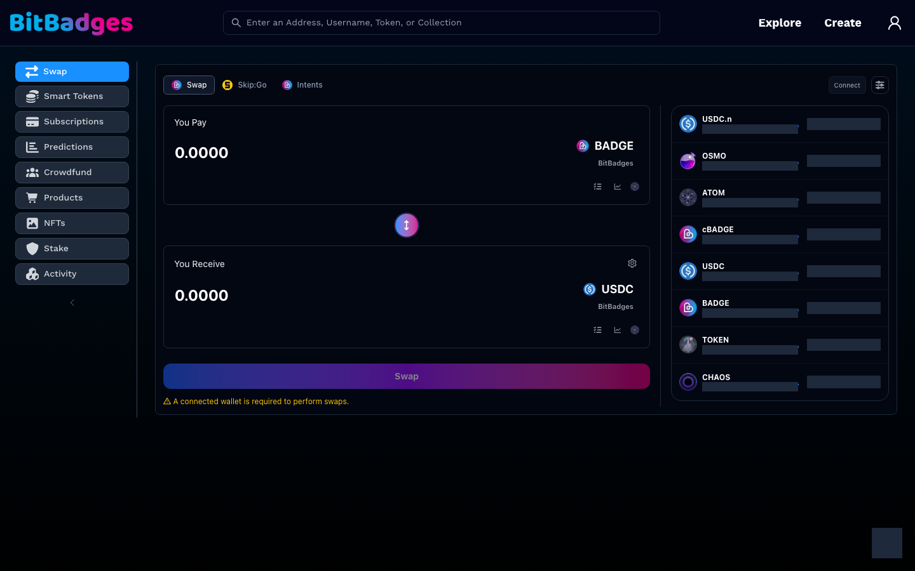Screen dimensions: 915x571
Task: Switch to the Intents tab
Action: [302, 85]
